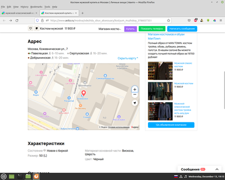
Task: Click the Магазин костю... seller name
Action: point(110,29)
